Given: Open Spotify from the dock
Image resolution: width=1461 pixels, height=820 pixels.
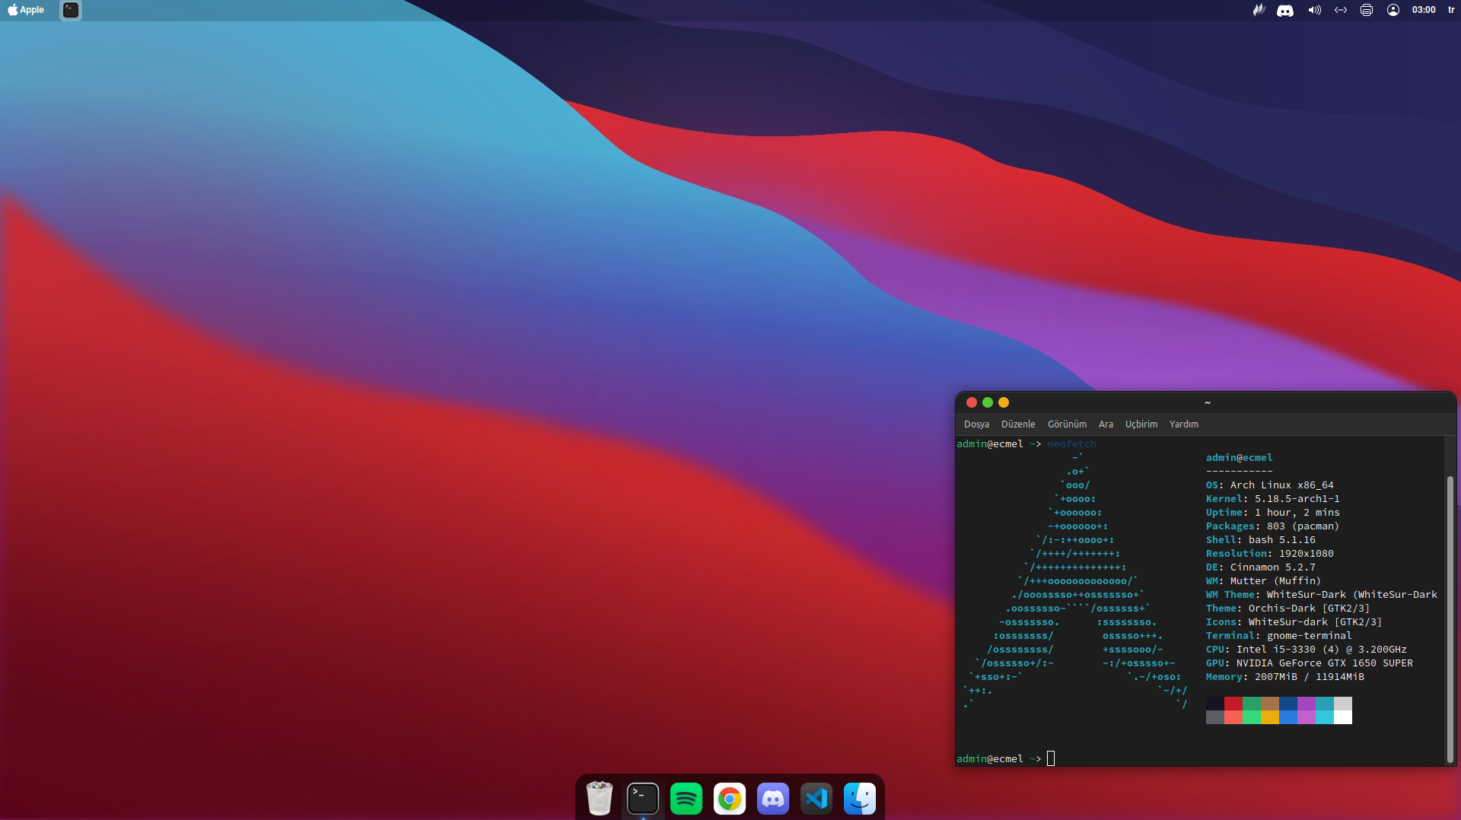Looking at the screenshot, I should (x=684, y=798).
